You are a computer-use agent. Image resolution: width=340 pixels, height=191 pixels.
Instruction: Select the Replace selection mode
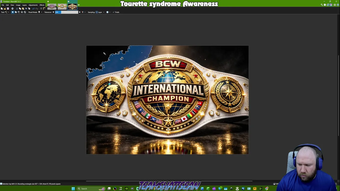point(12,12)
